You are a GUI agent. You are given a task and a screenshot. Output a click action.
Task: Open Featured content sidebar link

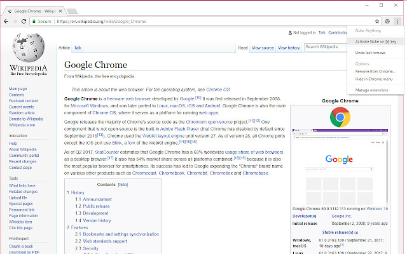(24, 101)
